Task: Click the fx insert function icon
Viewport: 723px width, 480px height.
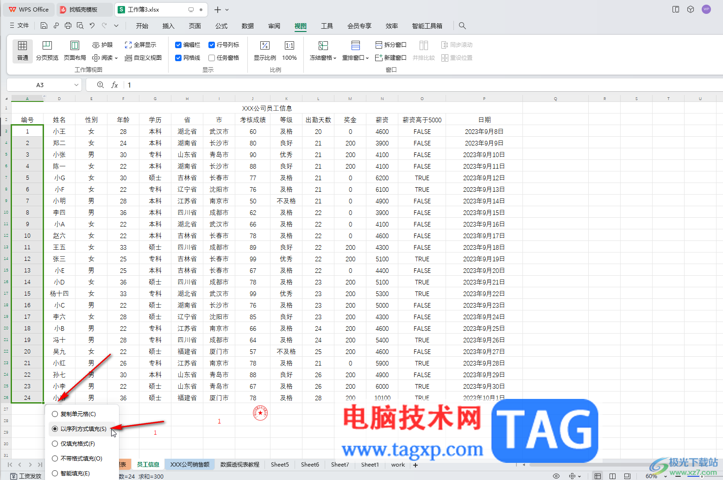Action: pyautogui.click(x=114, y=85)
